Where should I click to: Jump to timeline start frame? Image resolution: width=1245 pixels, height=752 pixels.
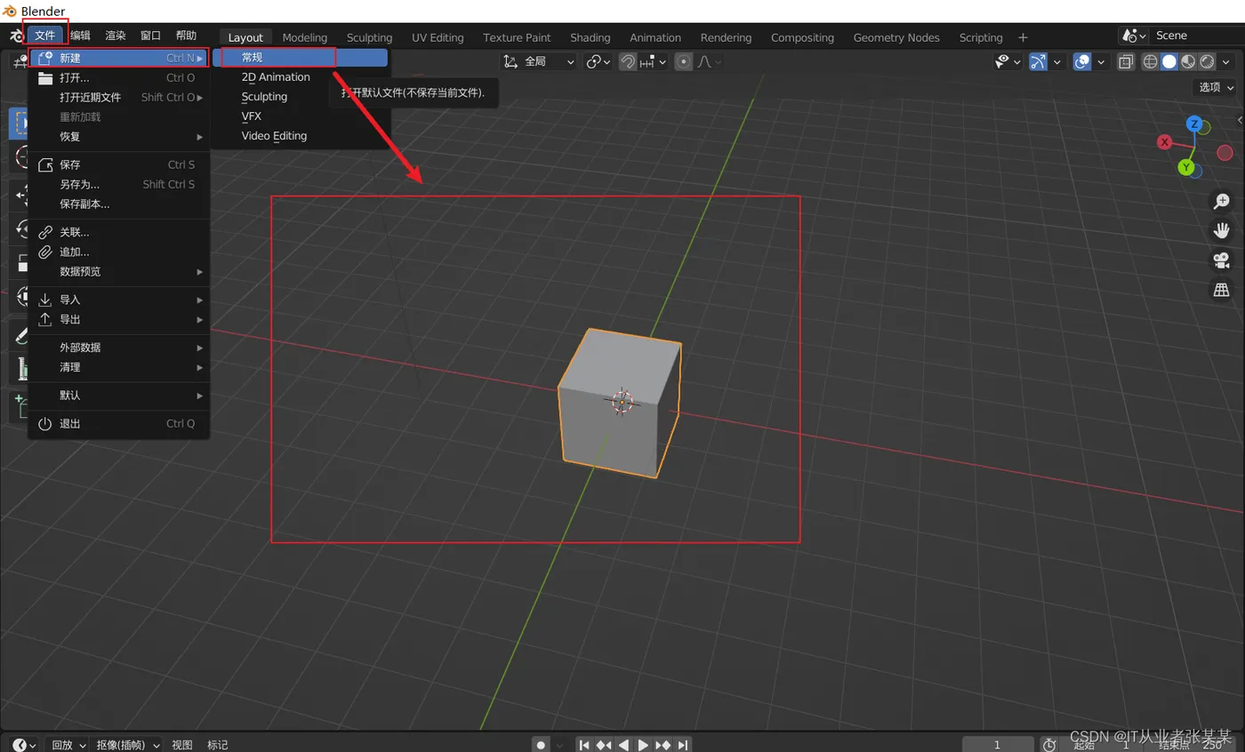pos(584,745)
